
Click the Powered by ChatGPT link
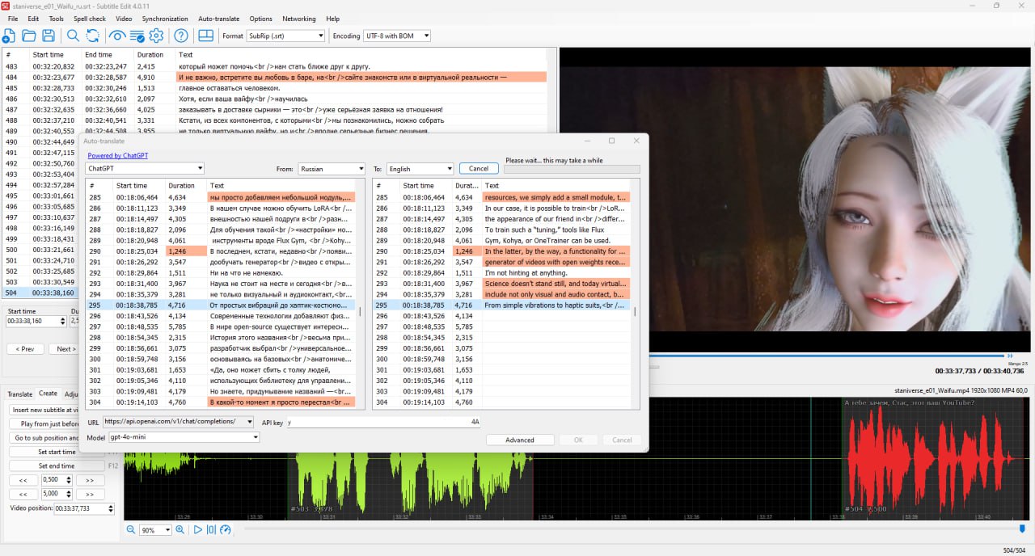click(x=118, y=155)
